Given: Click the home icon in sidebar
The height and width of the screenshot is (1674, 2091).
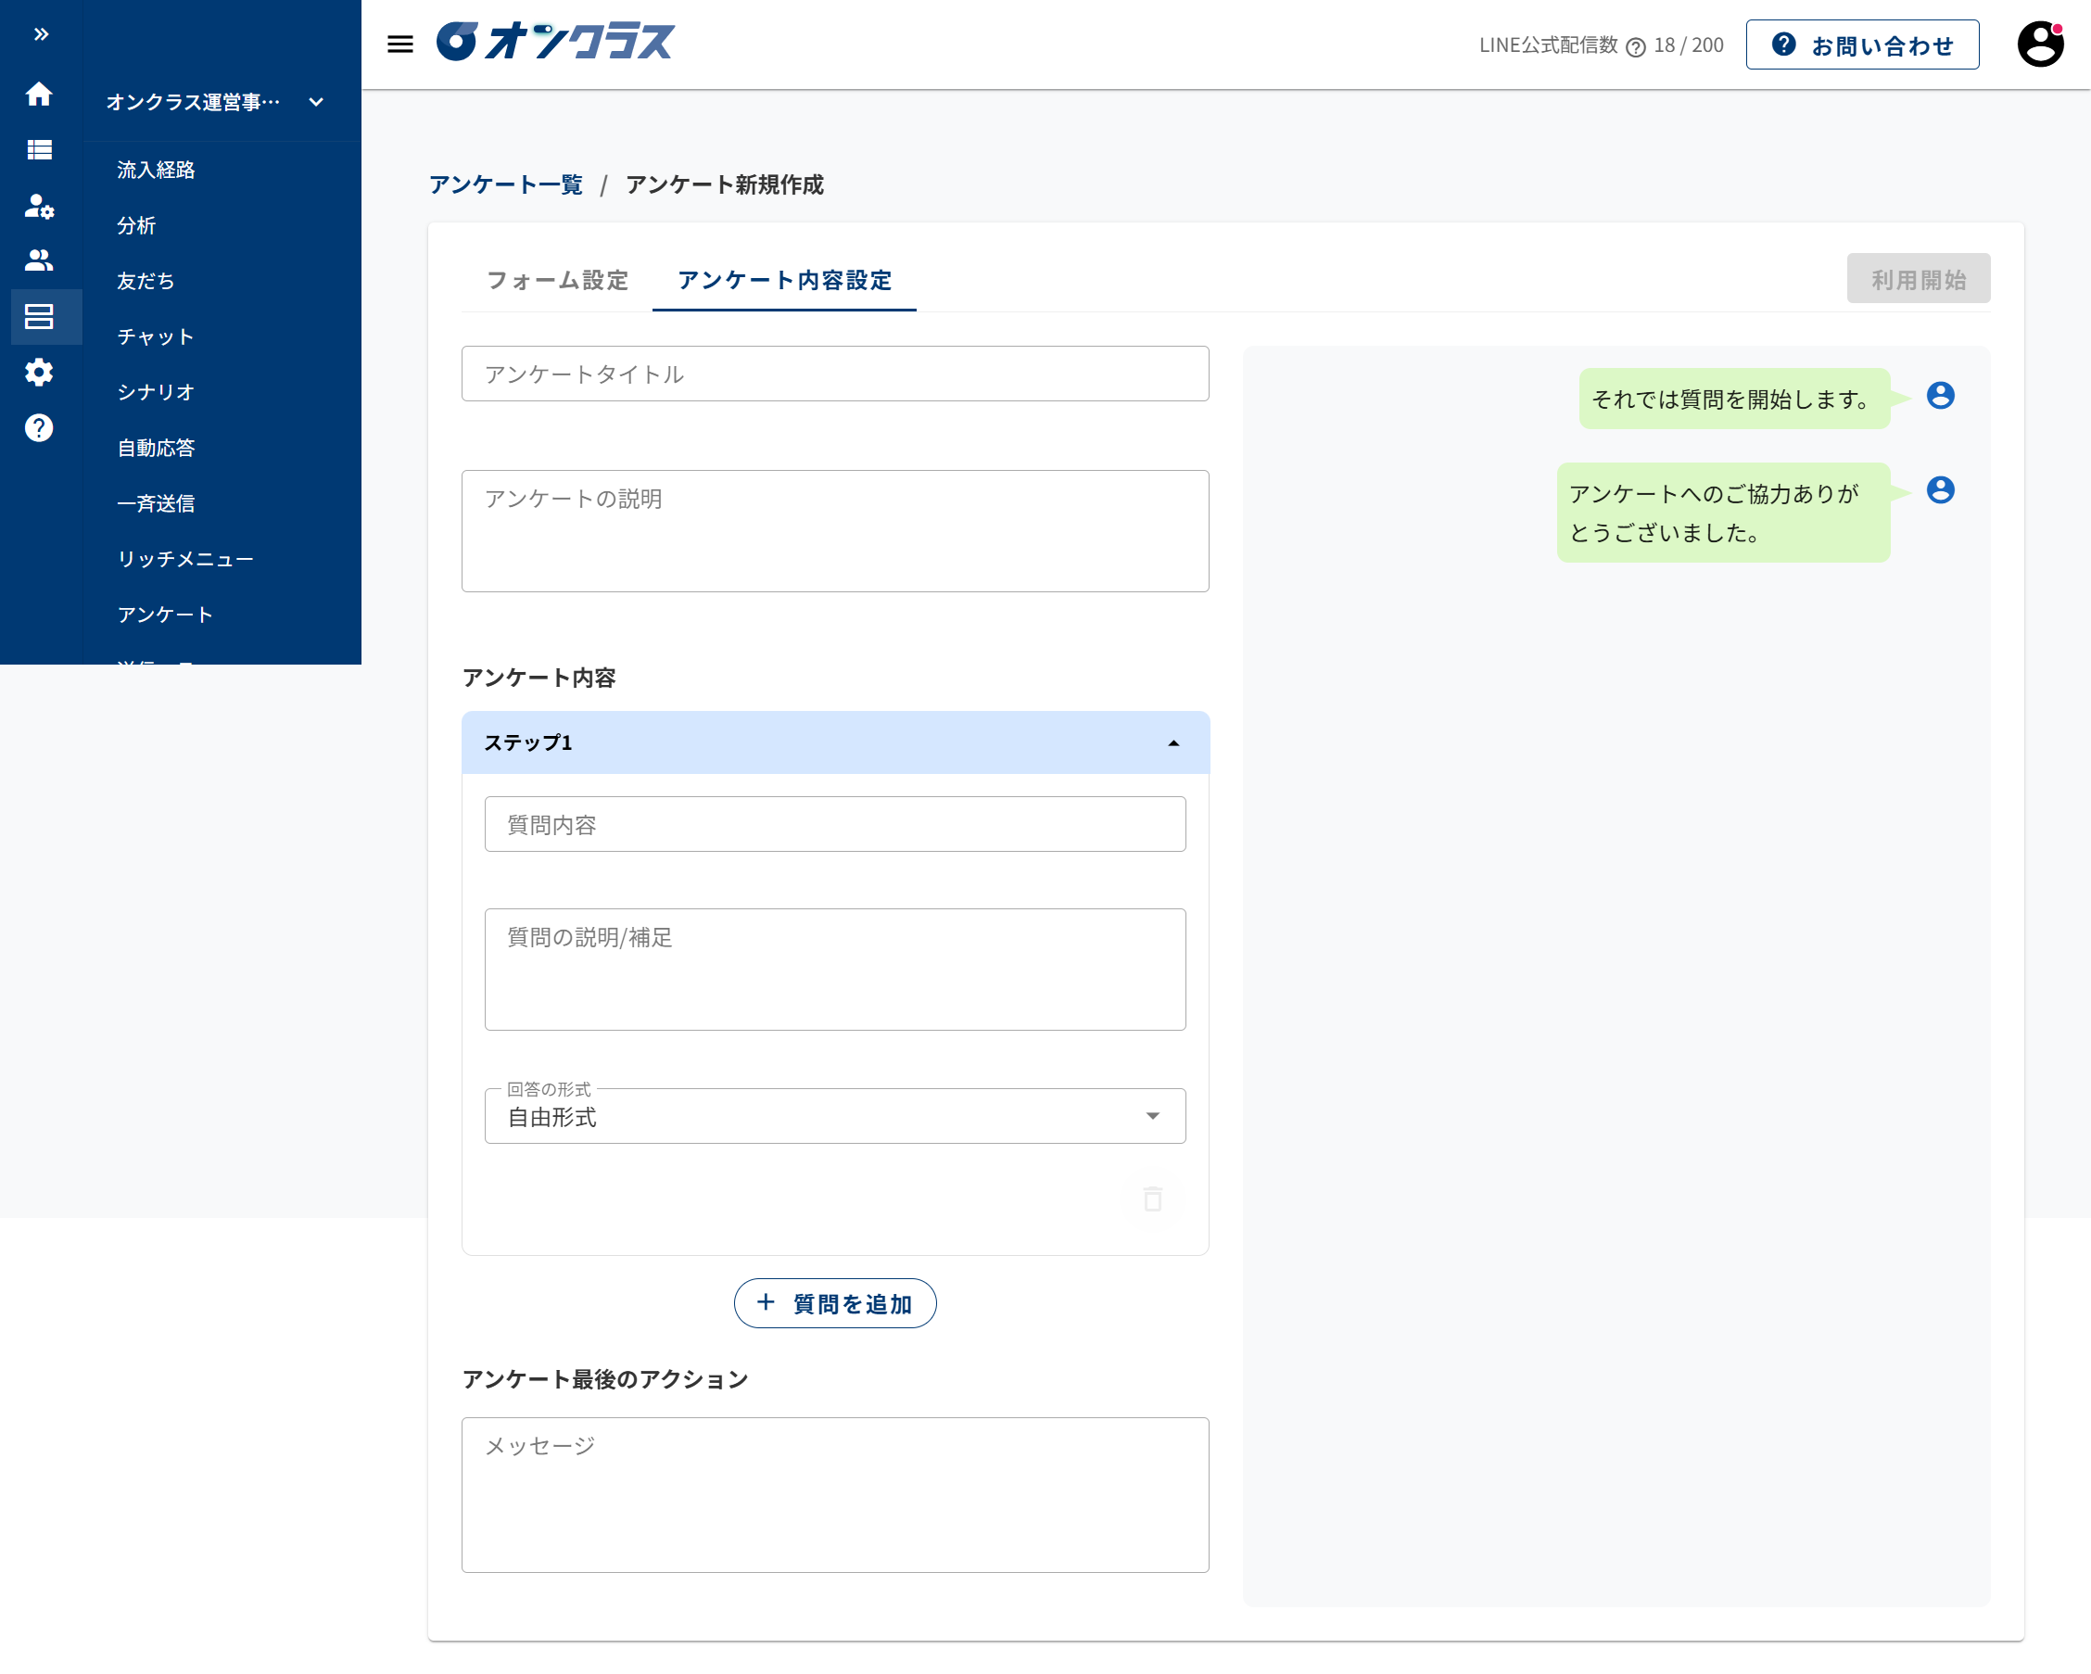Looking at the screenshot, I should [x=39, y=94].
